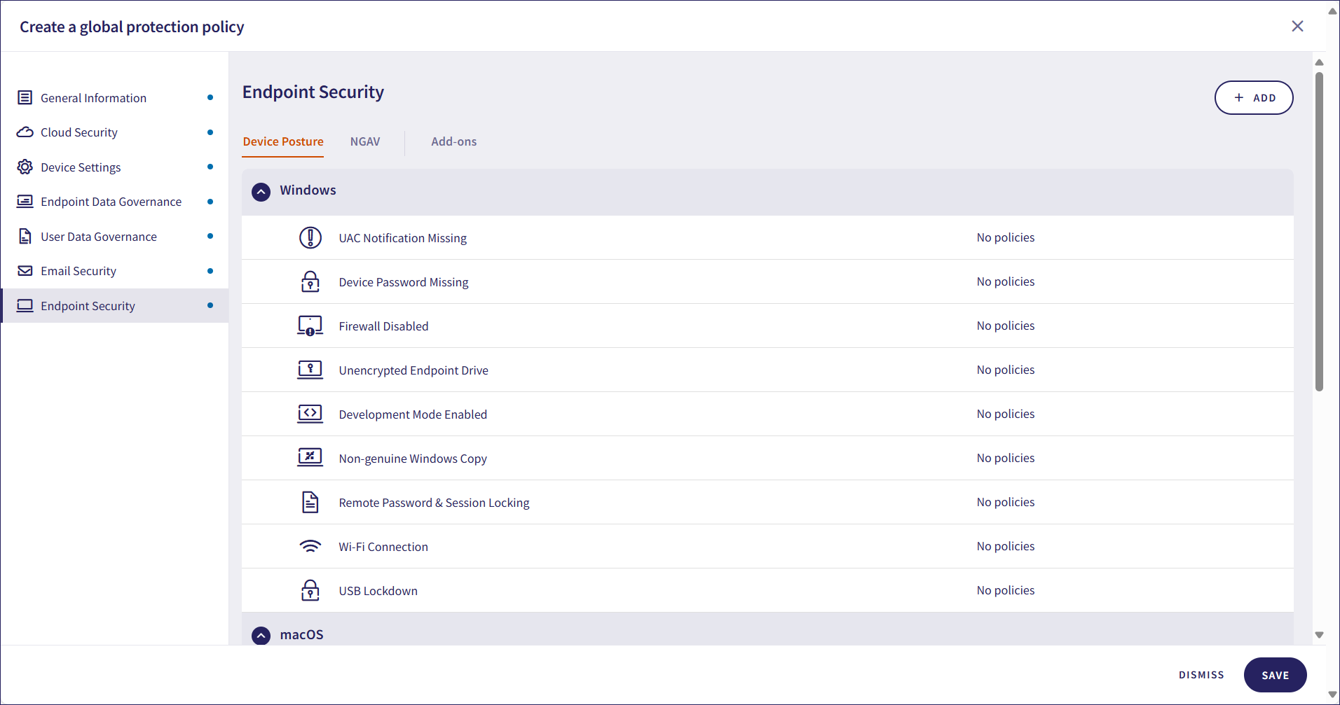Go to Endpoint Data Governance section
The image size is (1340, 705).
click(111, 202)
